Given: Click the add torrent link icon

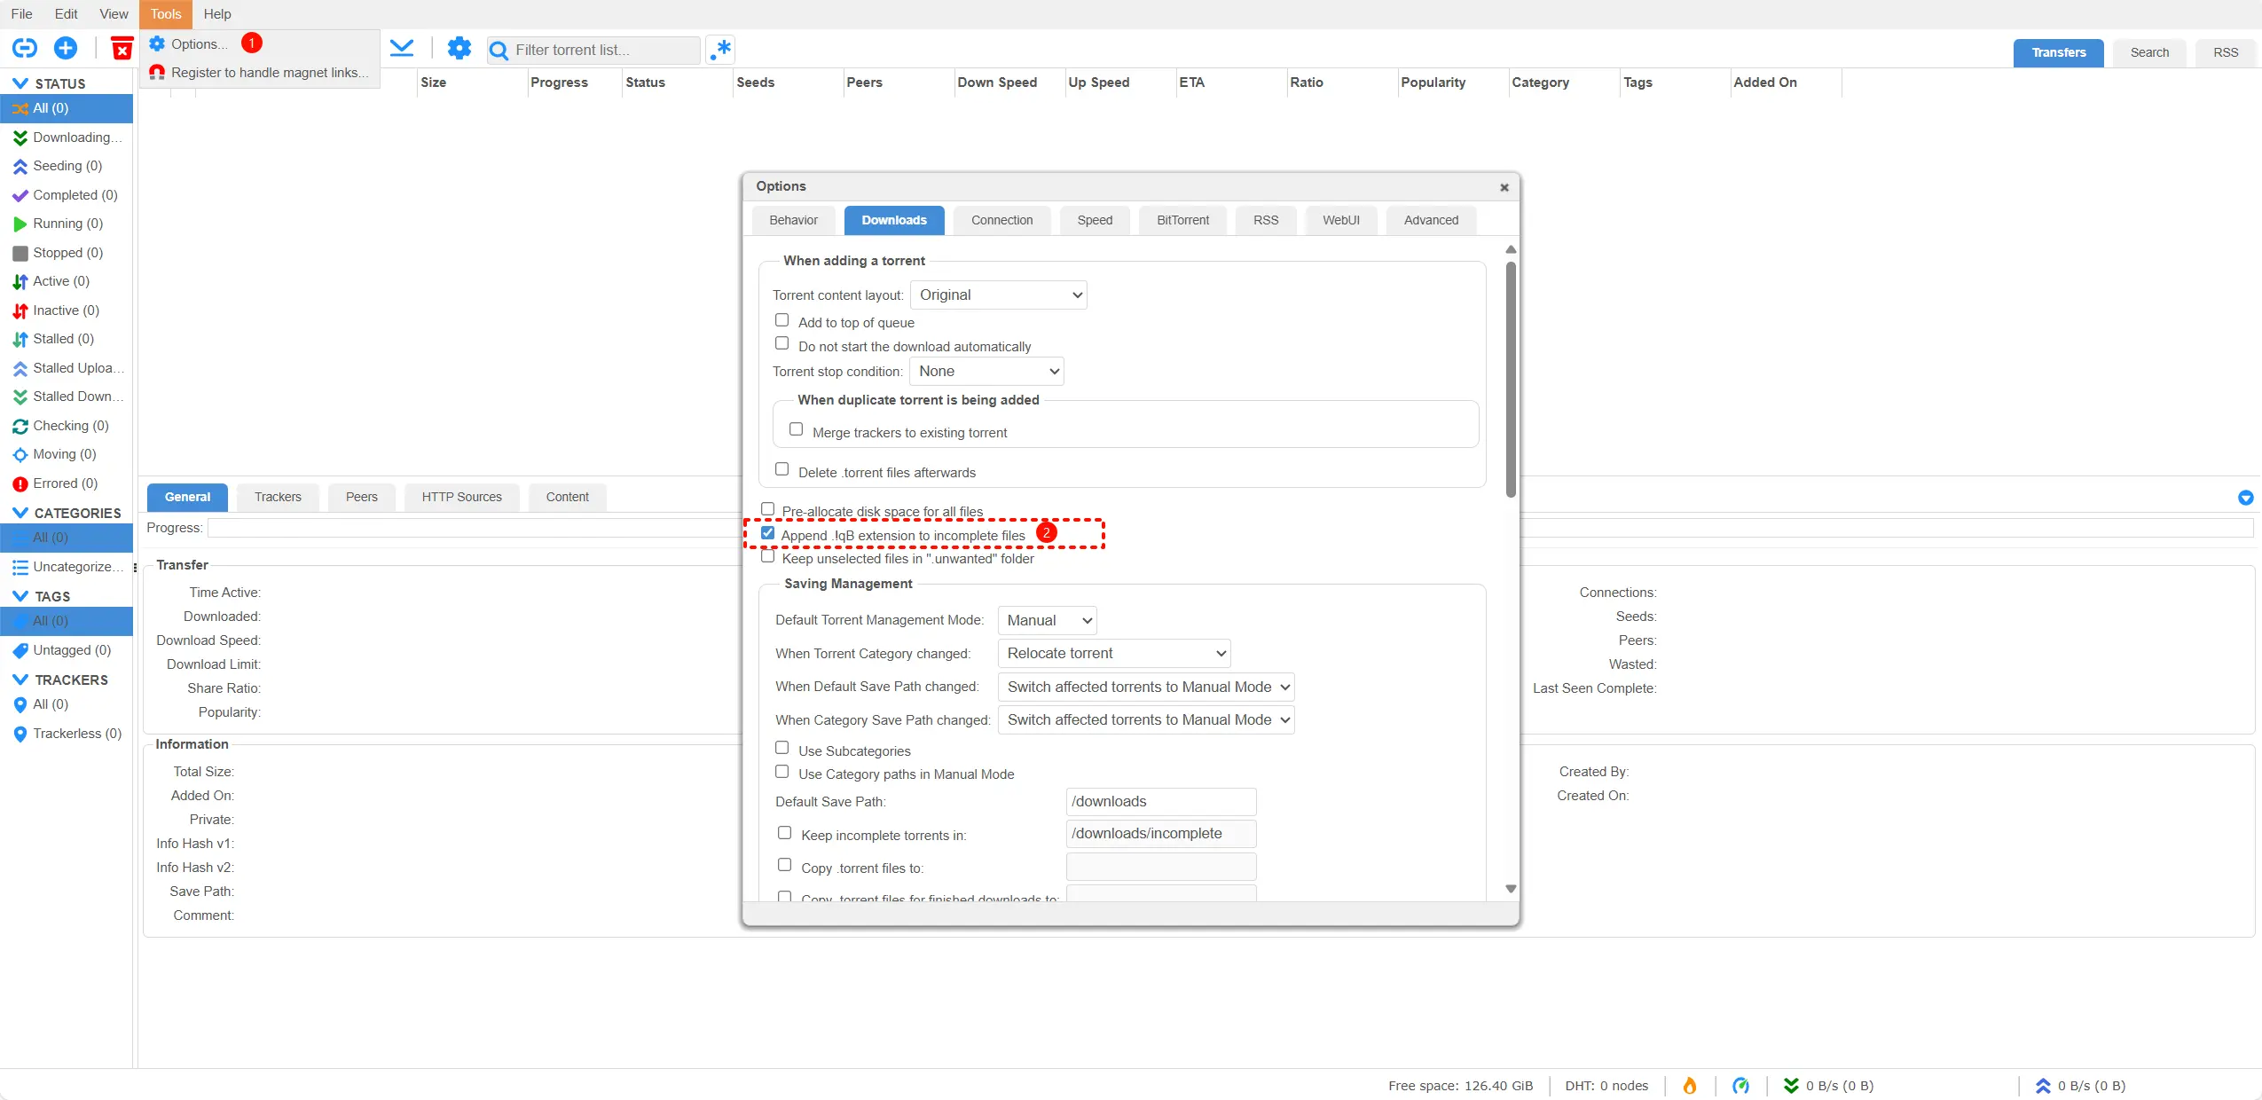Looking at the screenshot, I should pos(25,48).
